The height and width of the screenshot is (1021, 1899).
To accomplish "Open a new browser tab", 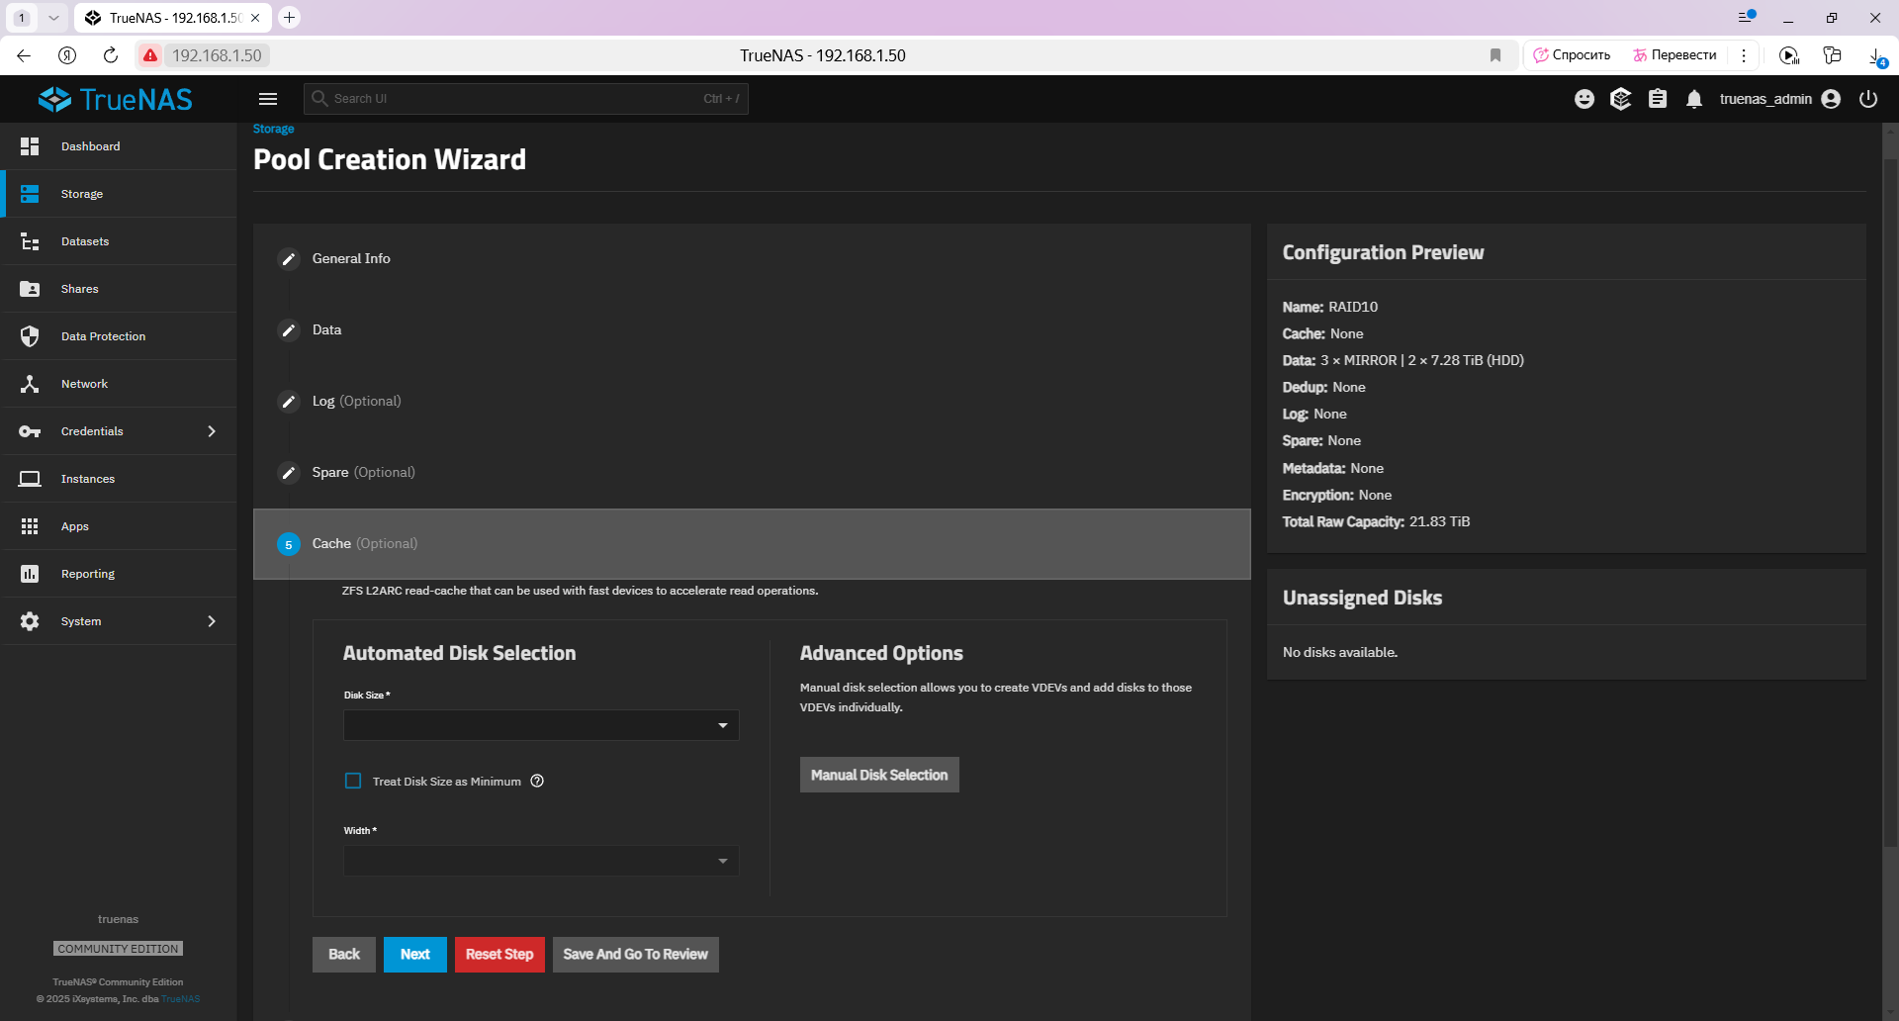I will (289, 18).
